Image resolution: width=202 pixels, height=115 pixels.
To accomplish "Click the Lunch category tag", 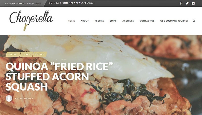I will click(27, 54).
